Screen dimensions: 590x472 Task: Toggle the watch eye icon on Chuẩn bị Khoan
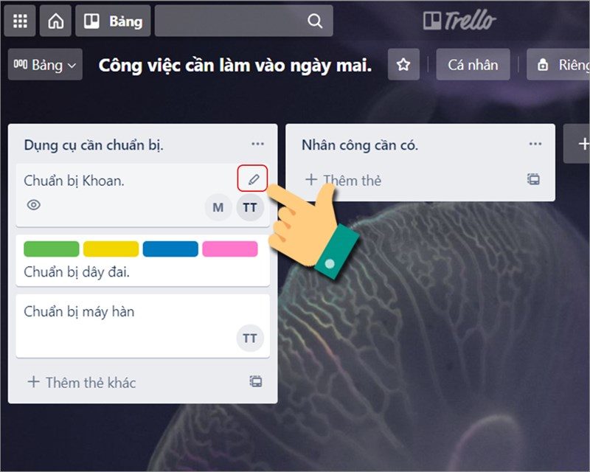click(34, 205)
